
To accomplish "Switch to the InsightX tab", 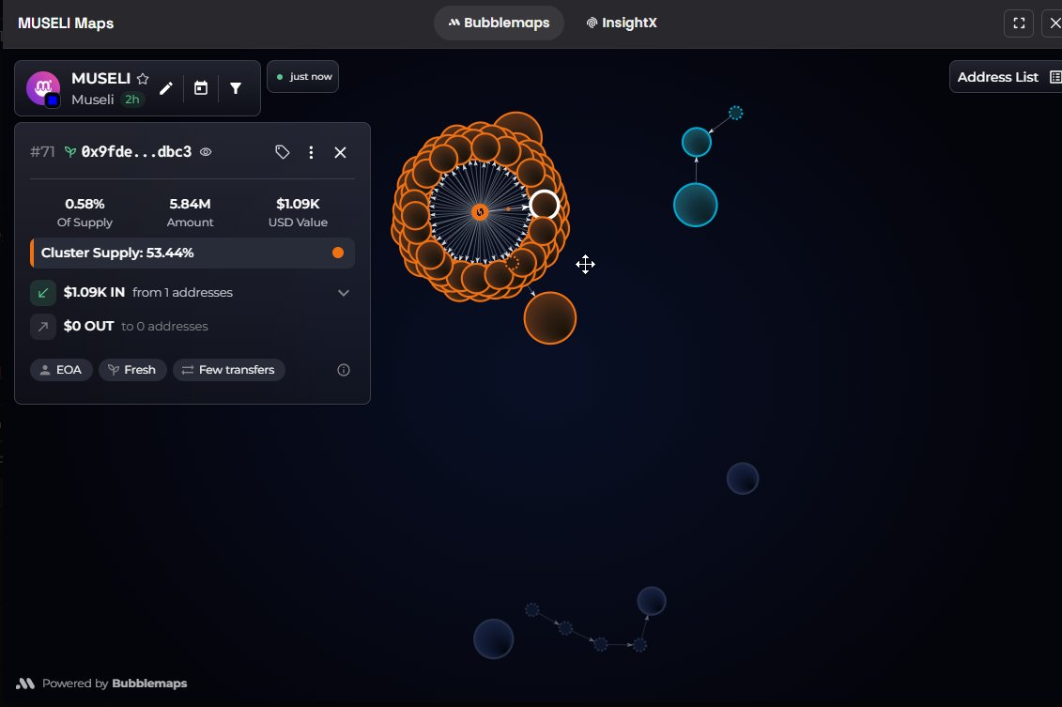I will click(621, 23).
